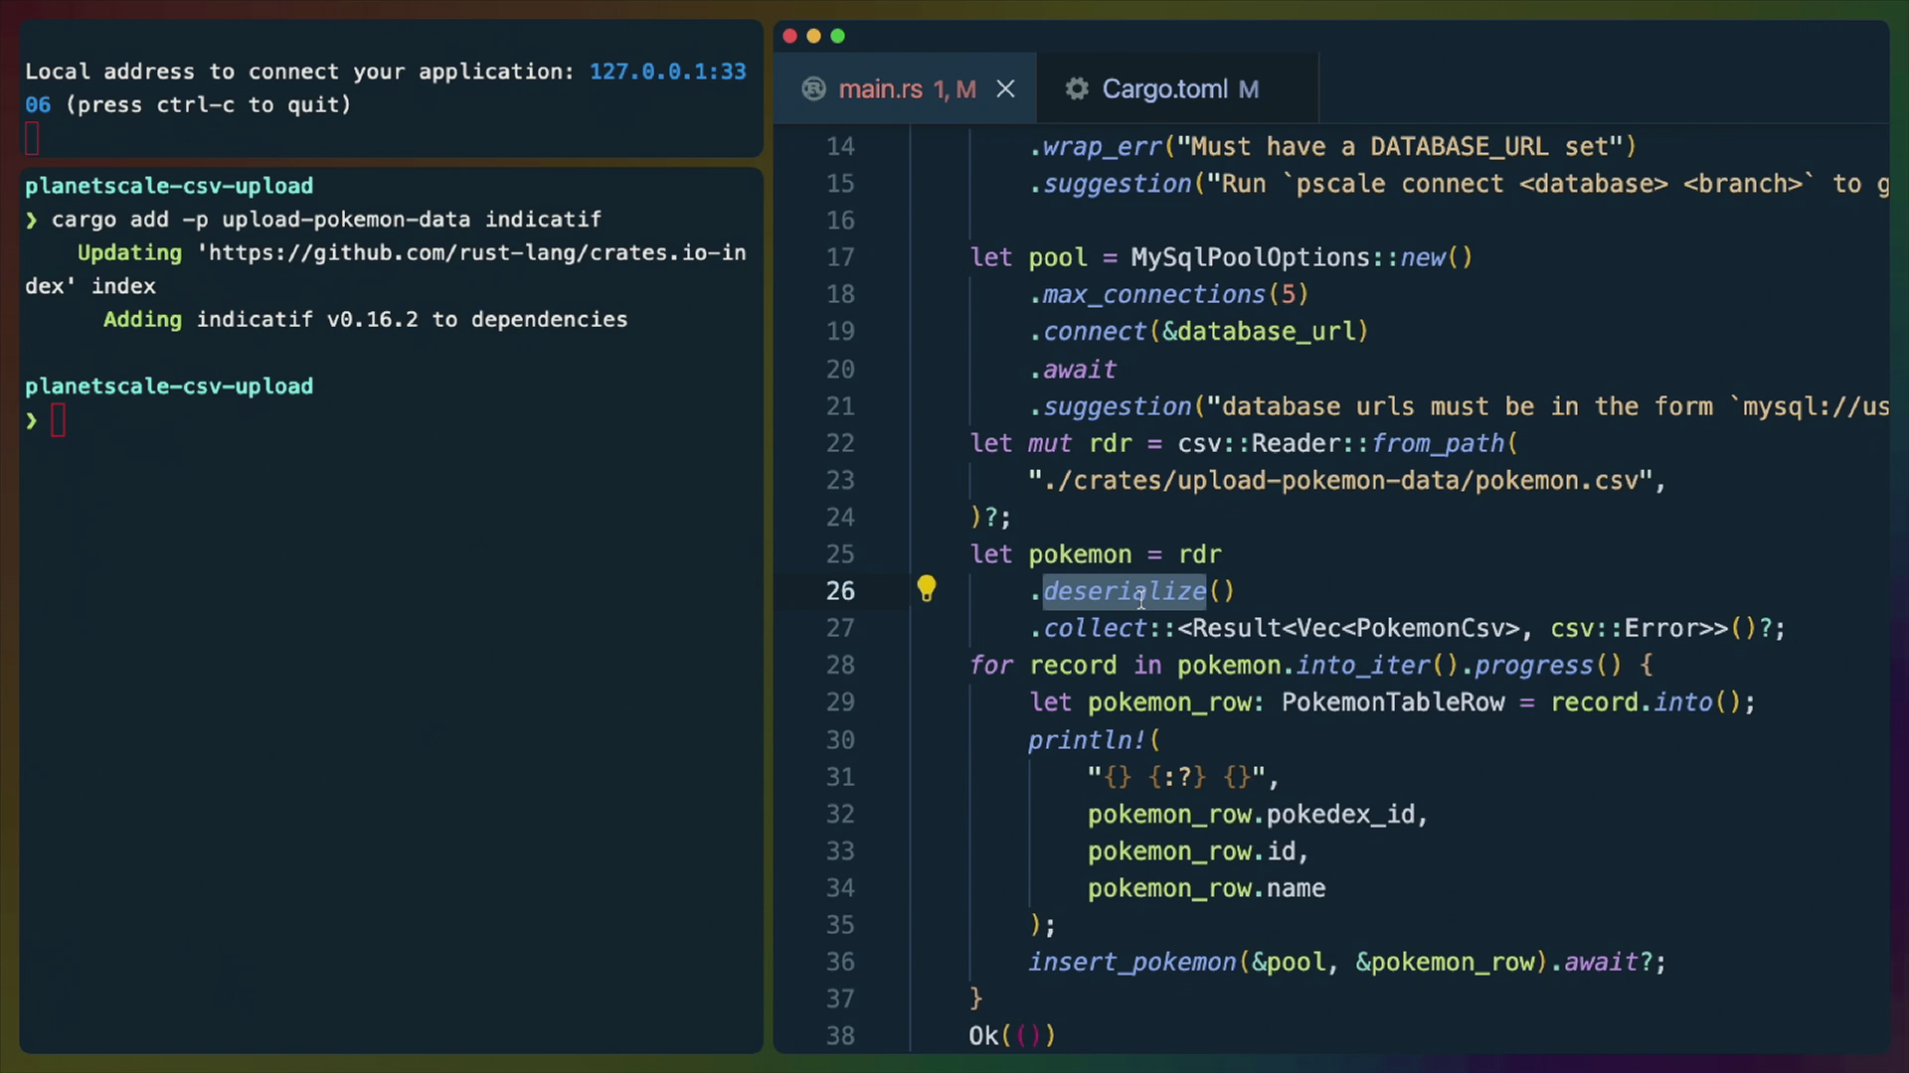Click the Rust file icon on main.rs tab
This screenshot has height=1073, width=1909.
click(x=813, y=88)
